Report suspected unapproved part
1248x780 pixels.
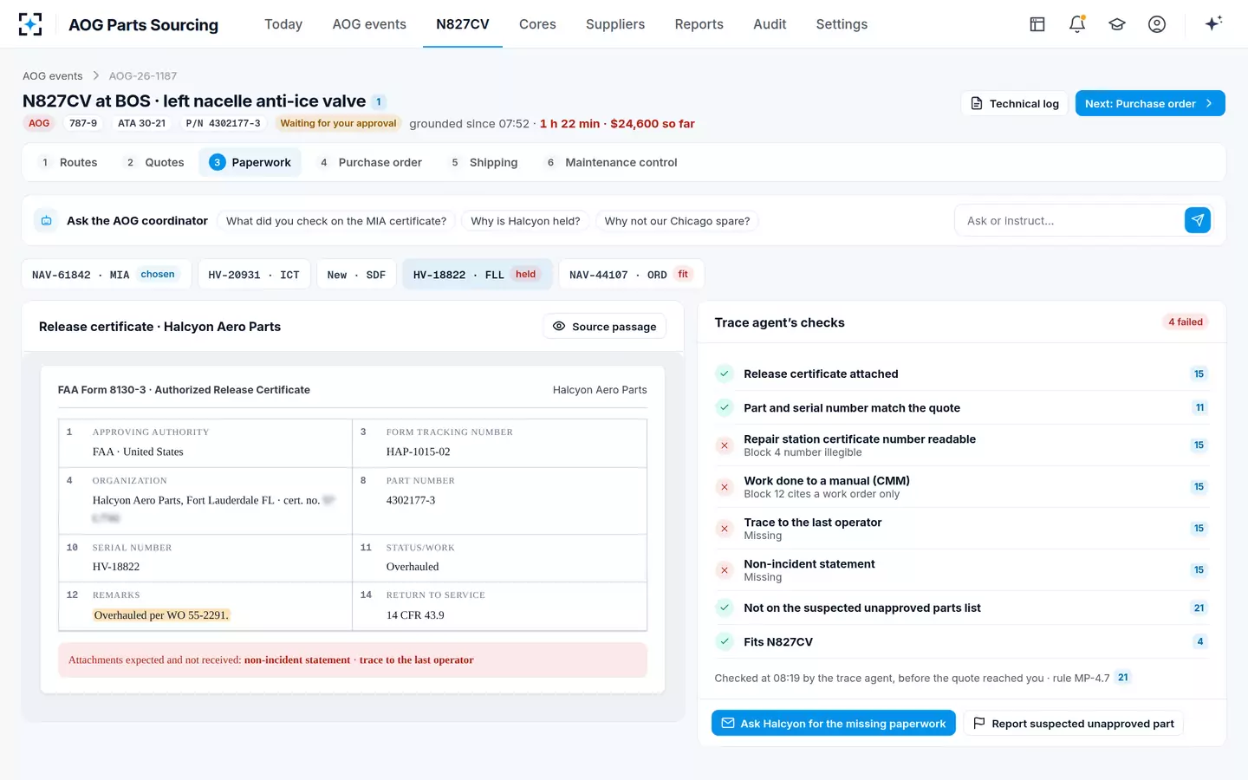(x=1073, y=724)
